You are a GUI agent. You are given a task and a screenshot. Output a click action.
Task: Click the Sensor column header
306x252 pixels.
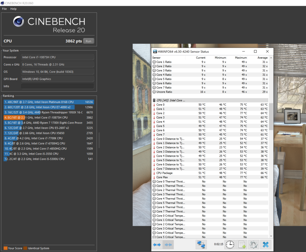pyautogui.click(x=156, y=58)
